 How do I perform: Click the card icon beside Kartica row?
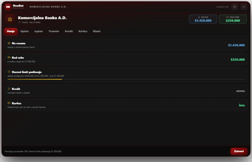point(9,103)
